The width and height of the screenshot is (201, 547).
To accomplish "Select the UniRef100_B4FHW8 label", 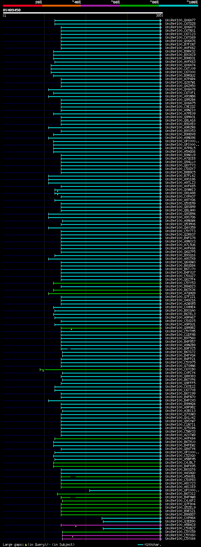I will click(x=180, y=497).
